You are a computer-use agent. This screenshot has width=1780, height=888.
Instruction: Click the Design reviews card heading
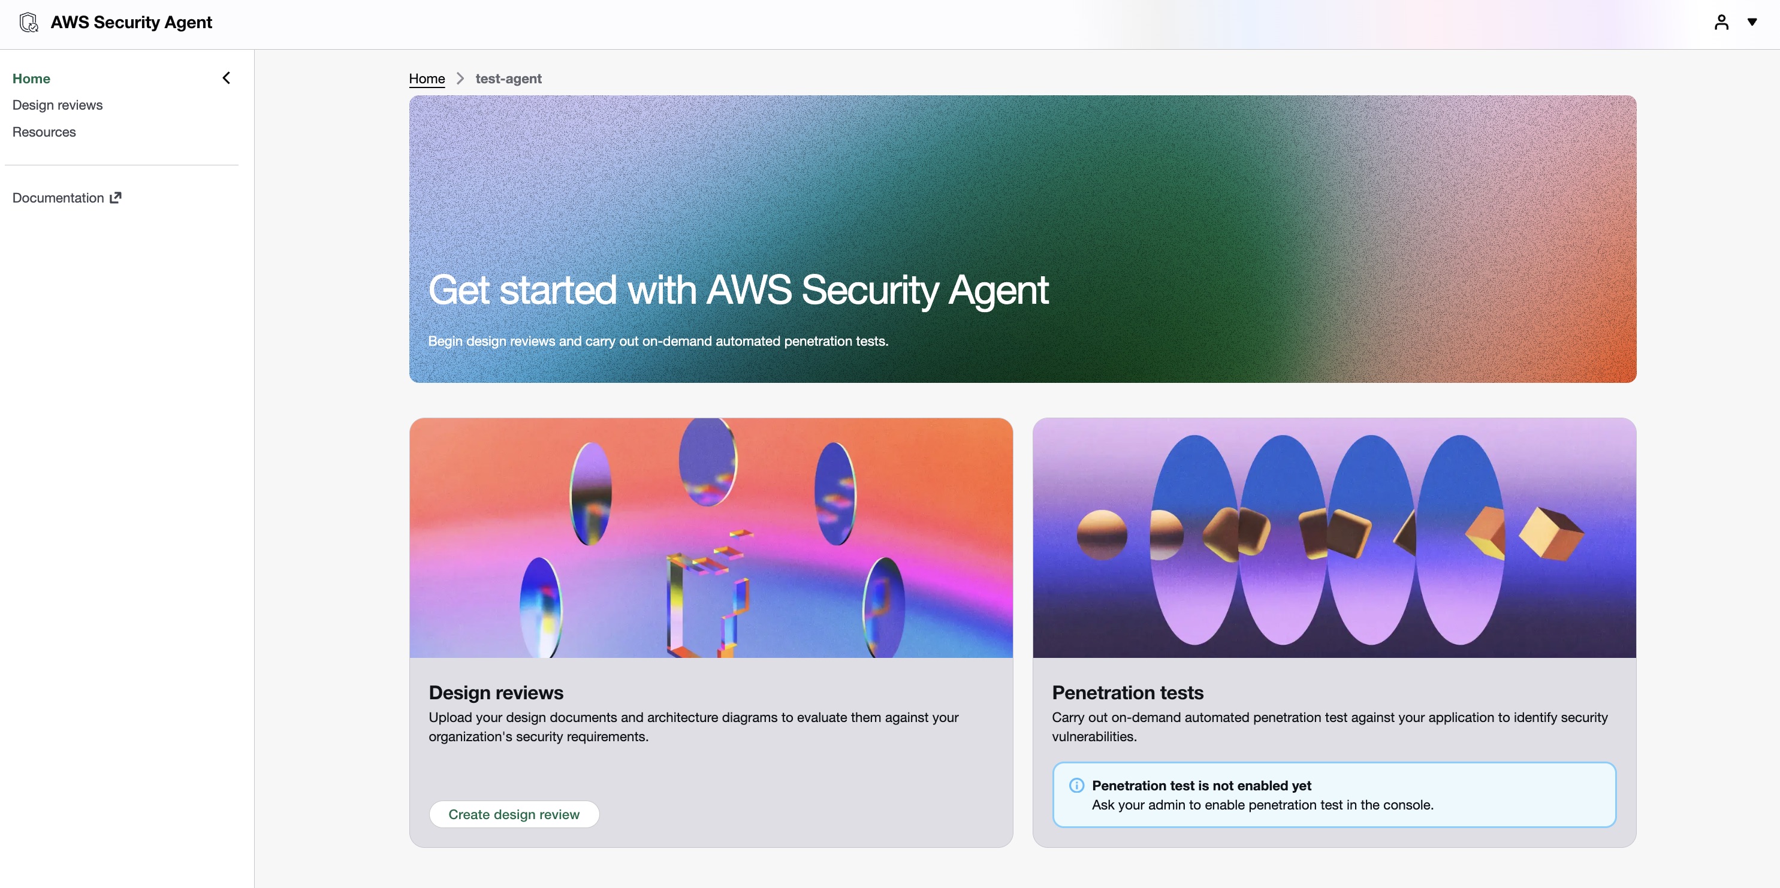coord(496,693)
